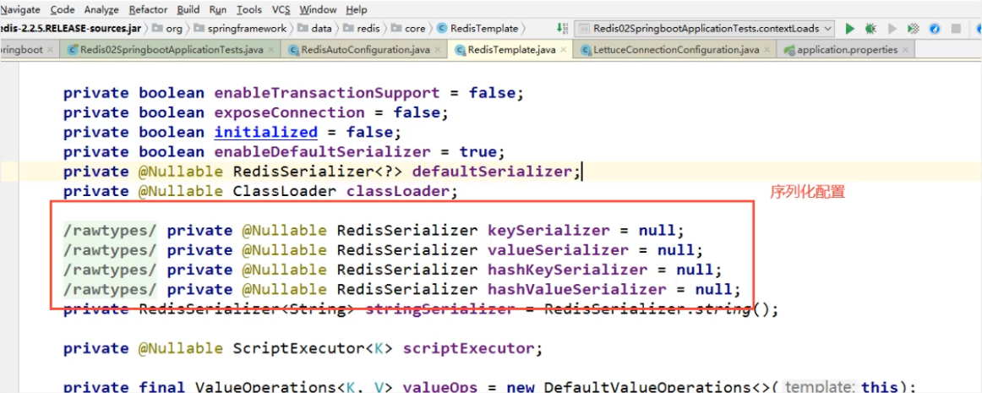Click the sources.jar breadcrumb

(x=71, y=28)
